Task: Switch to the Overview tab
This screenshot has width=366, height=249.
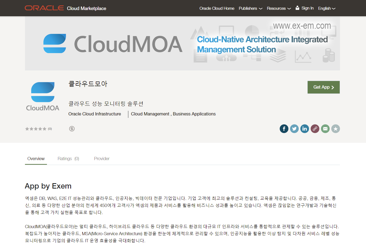Action: click(x=36, y=159)
